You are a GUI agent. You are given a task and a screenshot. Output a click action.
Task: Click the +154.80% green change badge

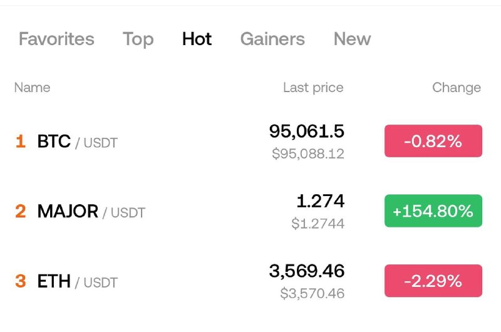tap(433, 211)
